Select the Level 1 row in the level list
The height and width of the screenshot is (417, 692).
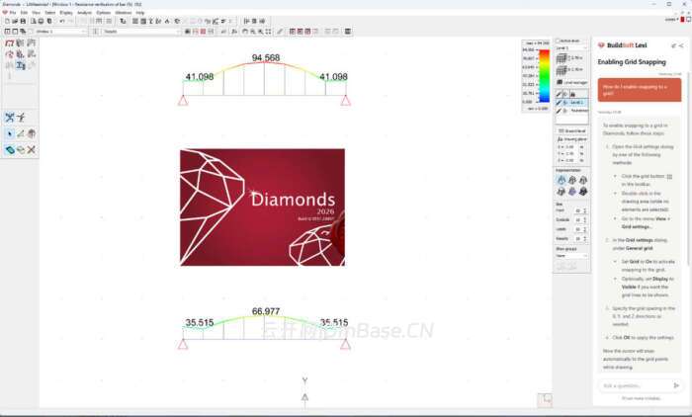tap(572, 103)
